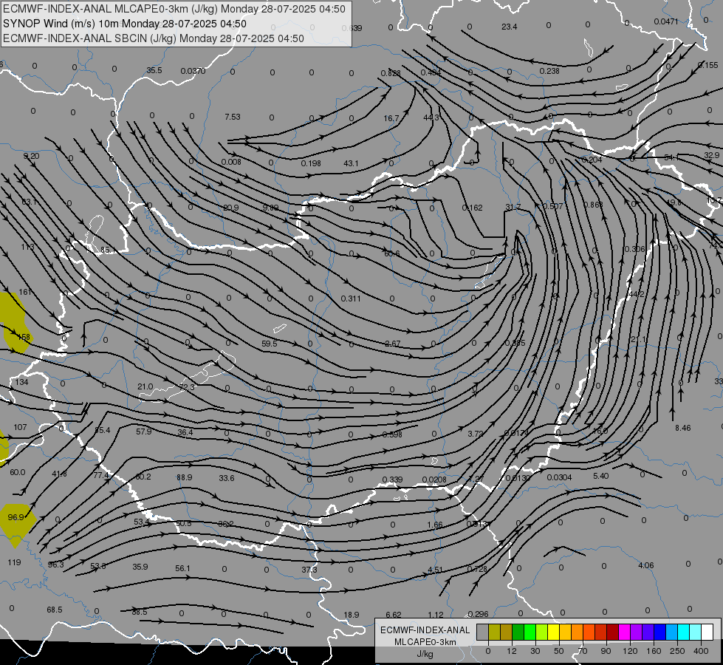This screenshot has height=665, width=723.
Task: Click the map value 18.9
Action: [x=352, y=615]
